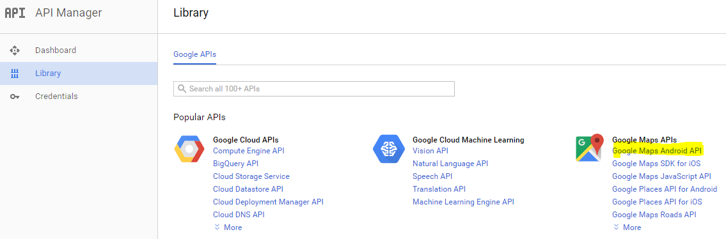
Task: Expand More under Google Maps APIs
Action: tap(627, 227)
